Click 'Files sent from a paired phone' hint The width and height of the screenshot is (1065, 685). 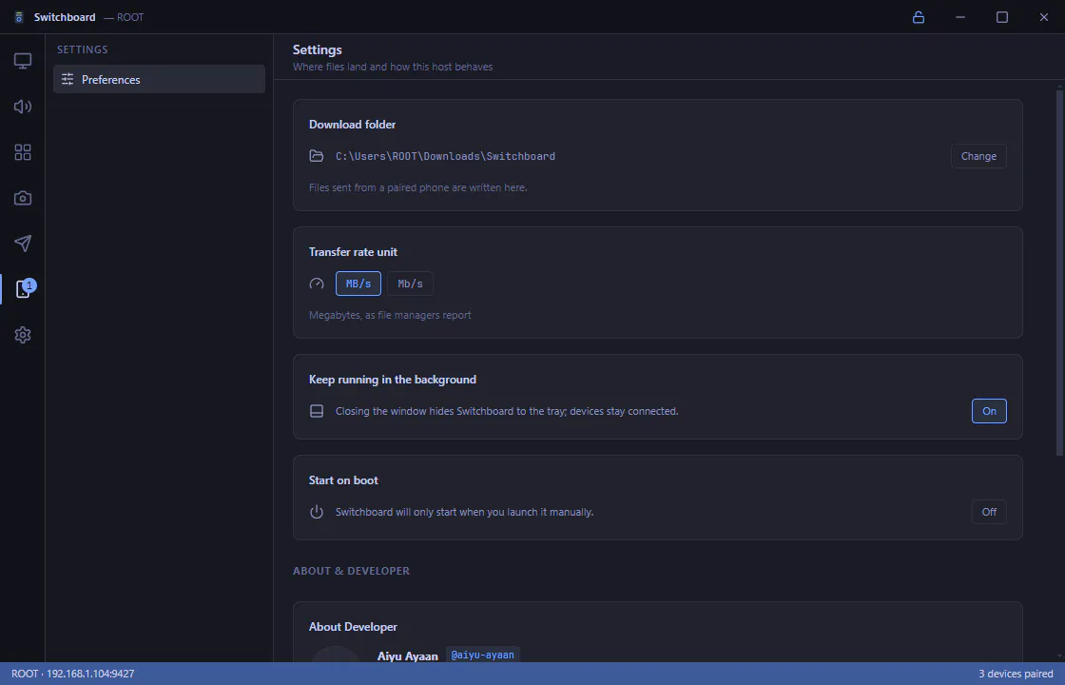point(418,186)
